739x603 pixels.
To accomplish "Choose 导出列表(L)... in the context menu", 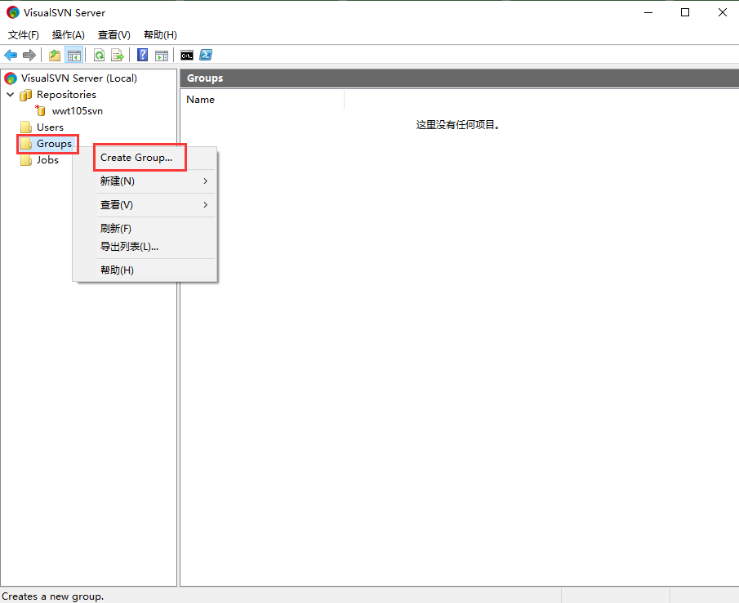I will click(x=129, y=247).
